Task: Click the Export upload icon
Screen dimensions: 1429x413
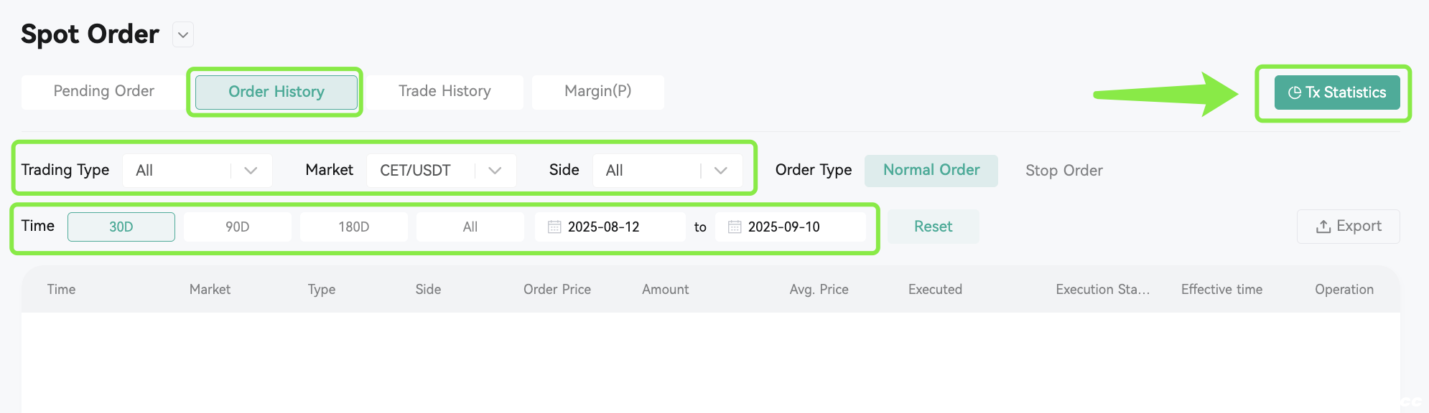Action: [x=1323, y=227]
